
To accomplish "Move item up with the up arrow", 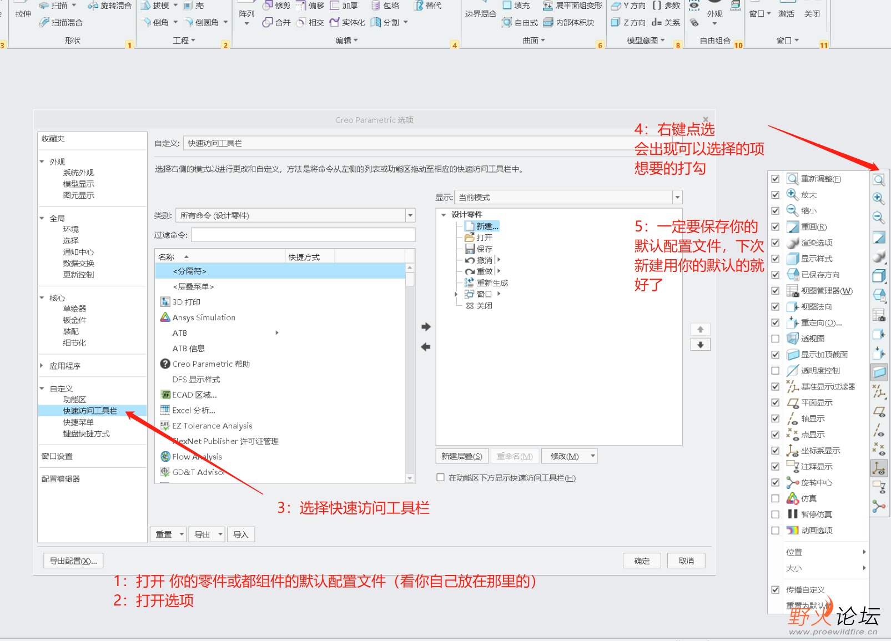I will coord(701,330).
